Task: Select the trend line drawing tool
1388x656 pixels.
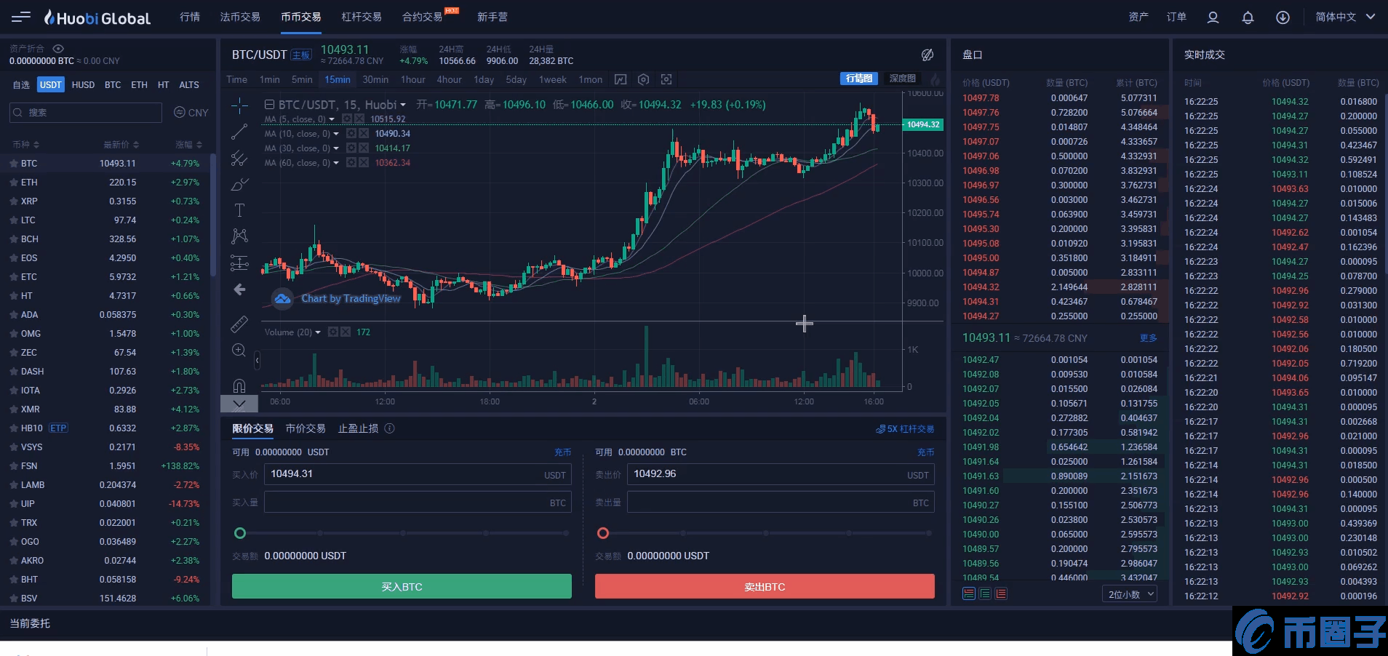Action: [x=239, y=132]
